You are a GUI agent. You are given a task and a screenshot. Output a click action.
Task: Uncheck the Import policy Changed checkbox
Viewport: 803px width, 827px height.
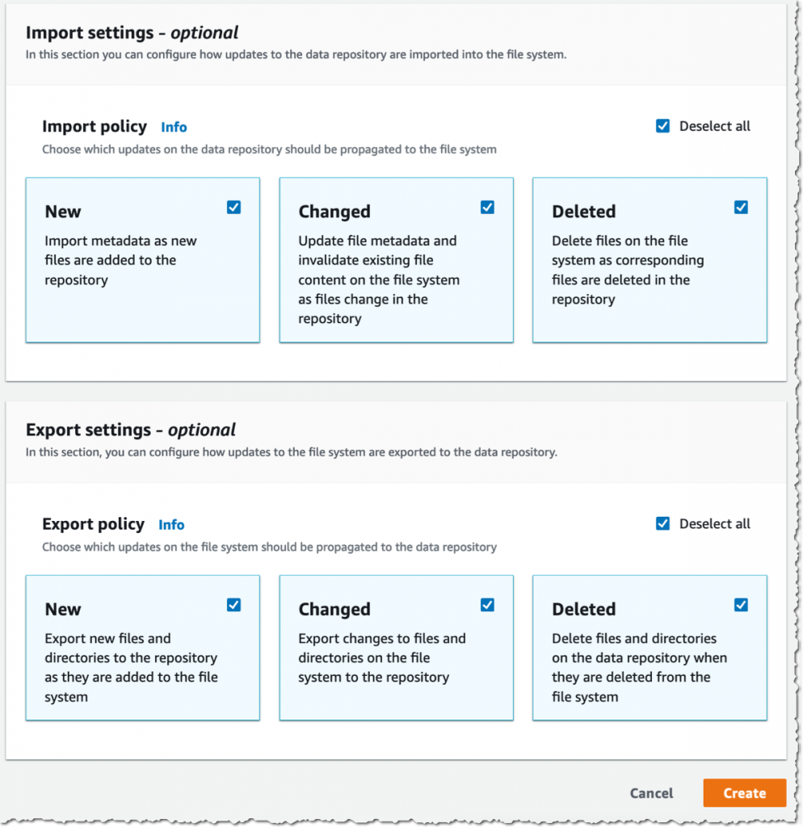(487, 208)
